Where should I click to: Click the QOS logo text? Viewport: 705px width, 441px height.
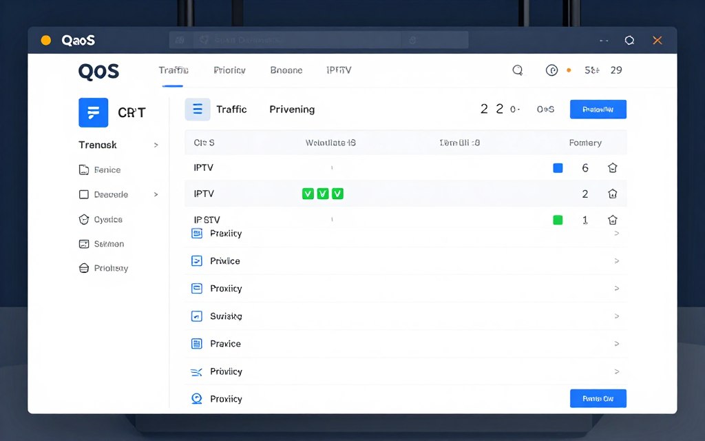point(99,71)
